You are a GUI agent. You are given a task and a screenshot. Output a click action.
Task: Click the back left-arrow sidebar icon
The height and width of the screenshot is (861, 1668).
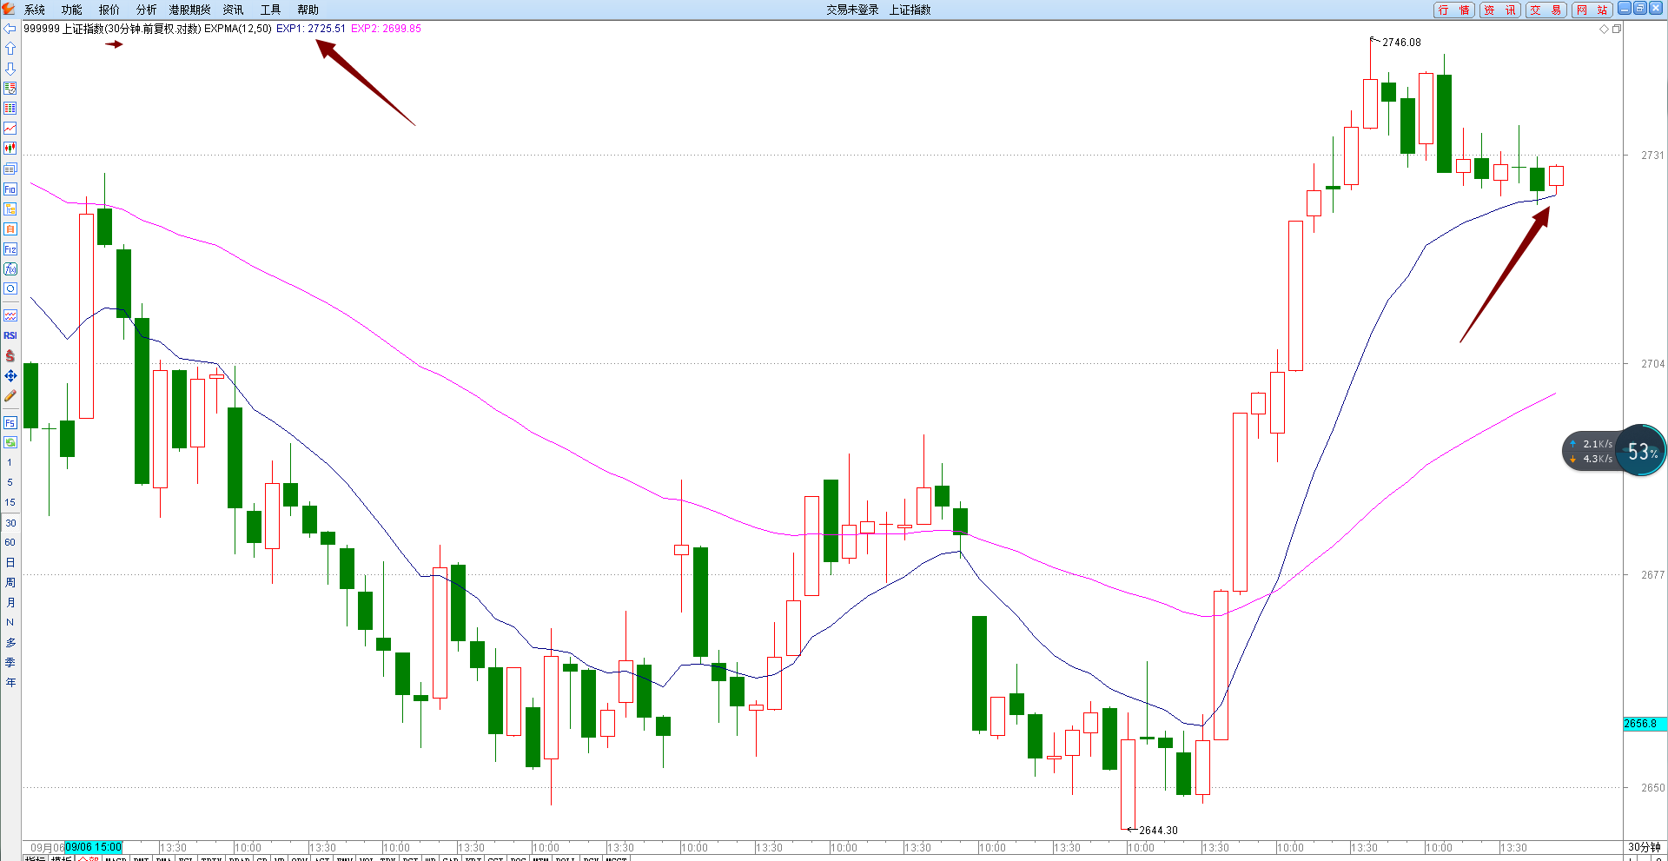pos(10,29)
